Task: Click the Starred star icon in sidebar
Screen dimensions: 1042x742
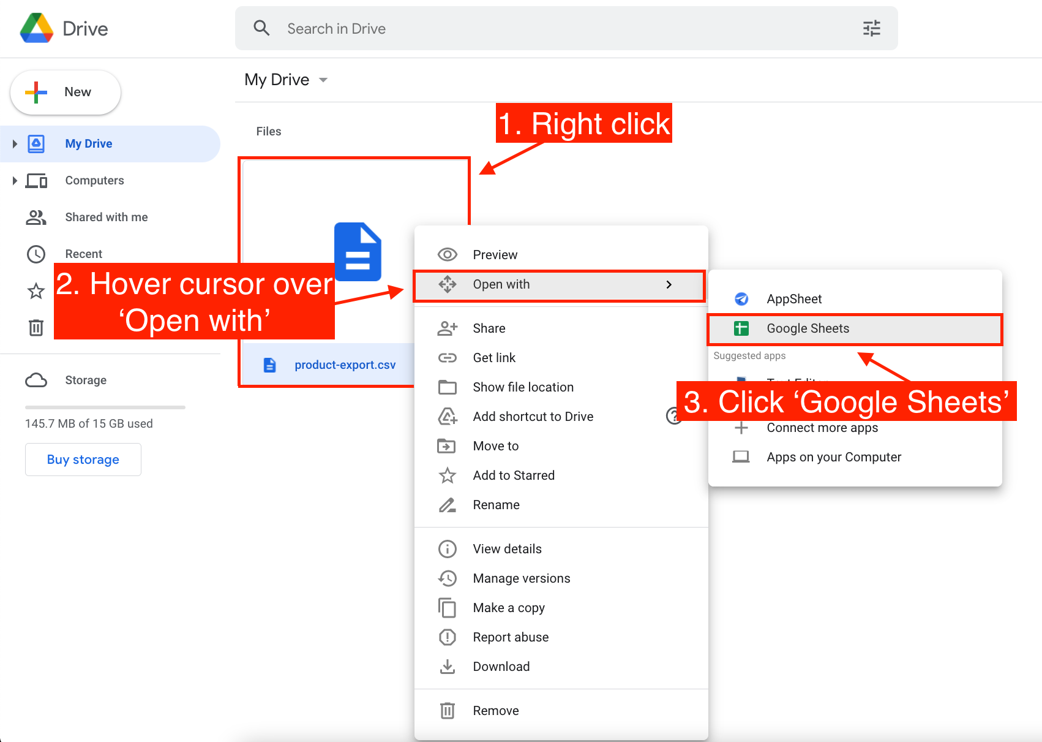Action: [36, 291]
